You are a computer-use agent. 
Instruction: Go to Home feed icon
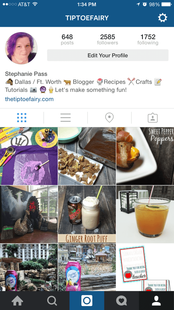[x=17, y=301]
